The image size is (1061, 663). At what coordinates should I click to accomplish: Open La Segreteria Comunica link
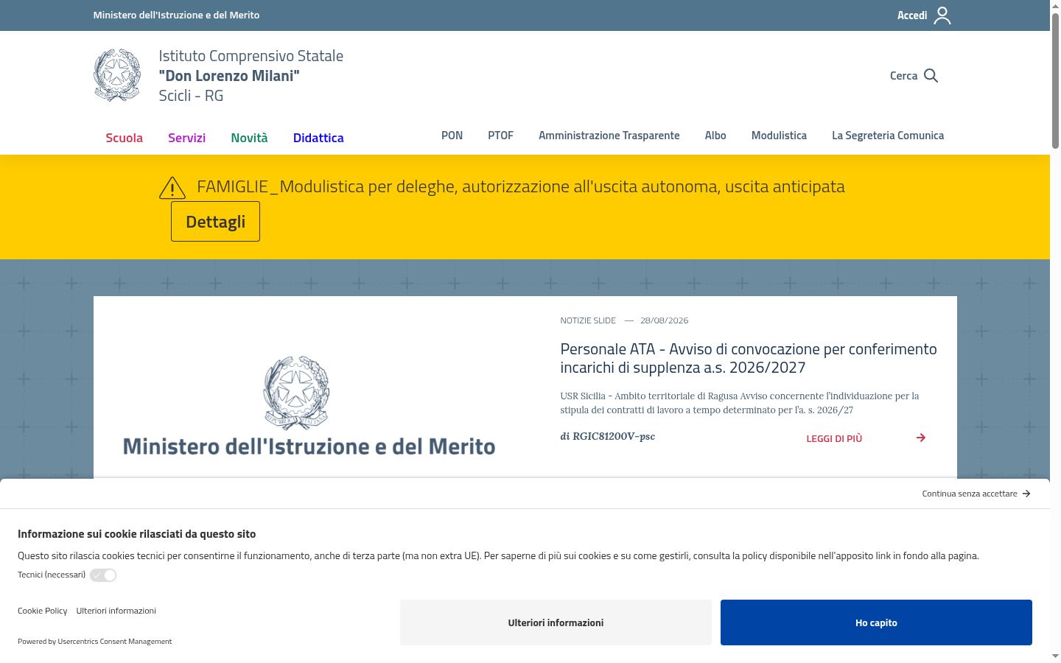[888, 136]
